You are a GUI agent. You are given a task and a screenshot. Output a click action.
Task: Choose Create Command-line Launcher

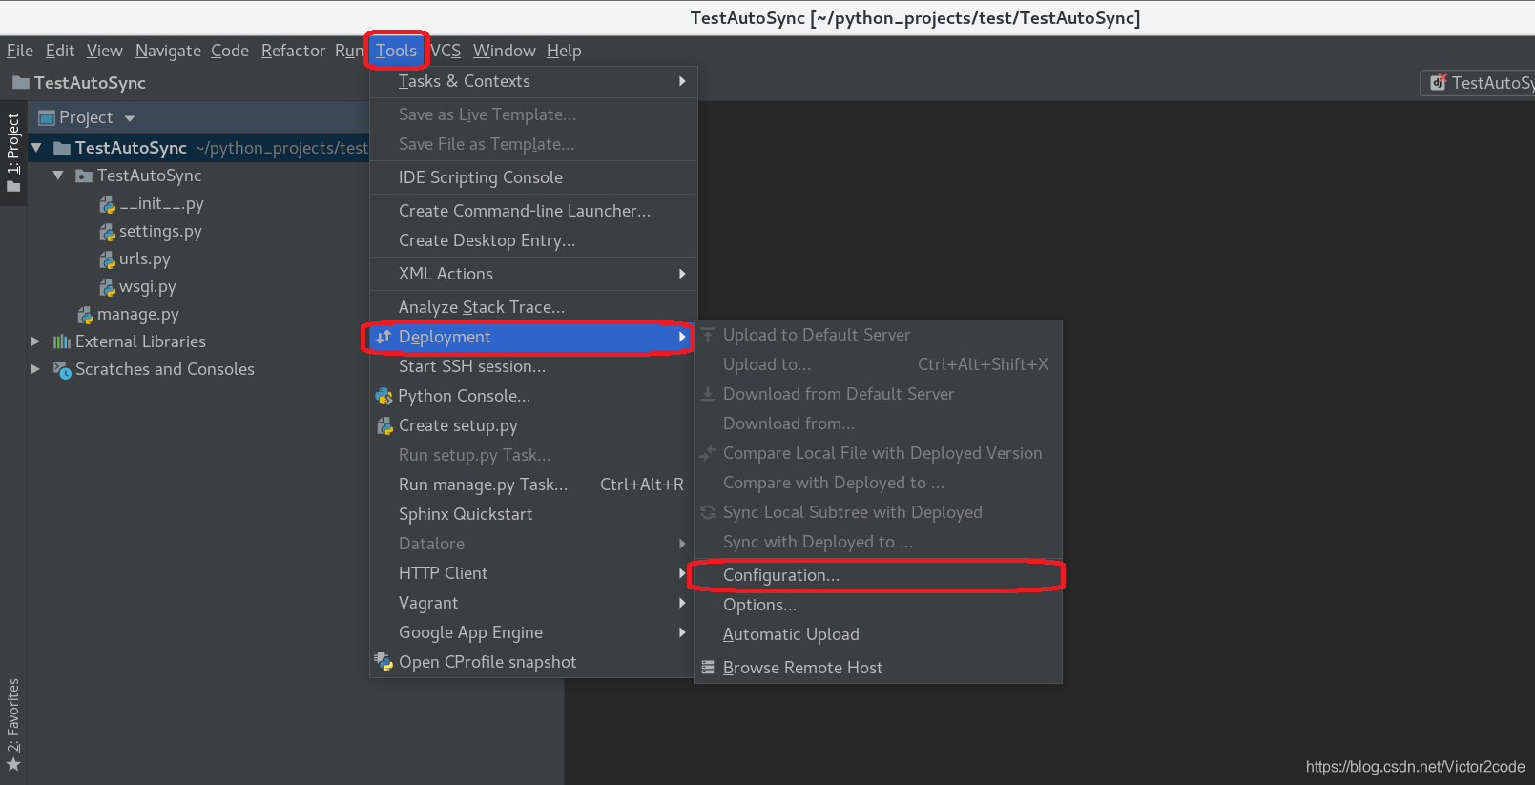coord(533,211)
